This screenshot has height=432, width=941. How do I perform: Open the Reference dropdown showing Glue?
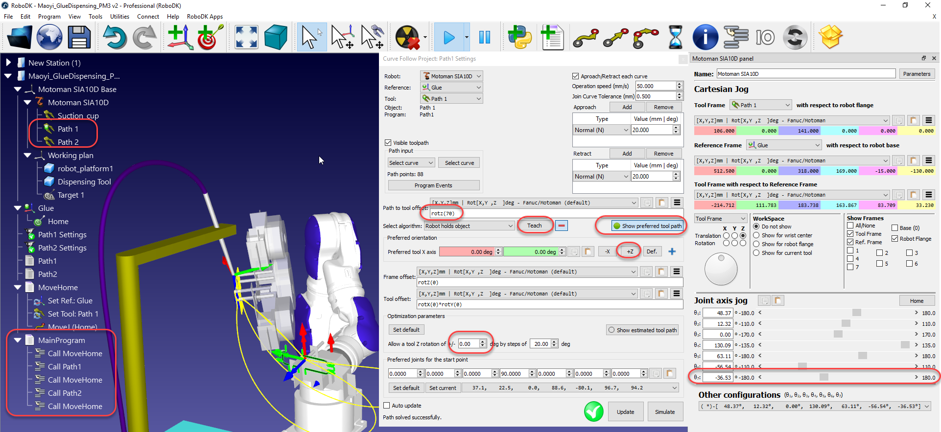452,88
